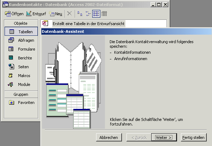Click the Abbrechen button
Screen dimensions: 212x146
109,138
